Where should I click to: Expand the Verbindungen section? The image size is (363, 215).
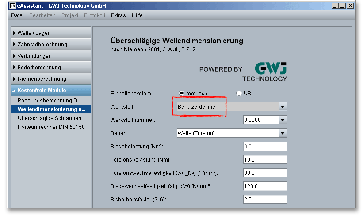tap(50, 56)
